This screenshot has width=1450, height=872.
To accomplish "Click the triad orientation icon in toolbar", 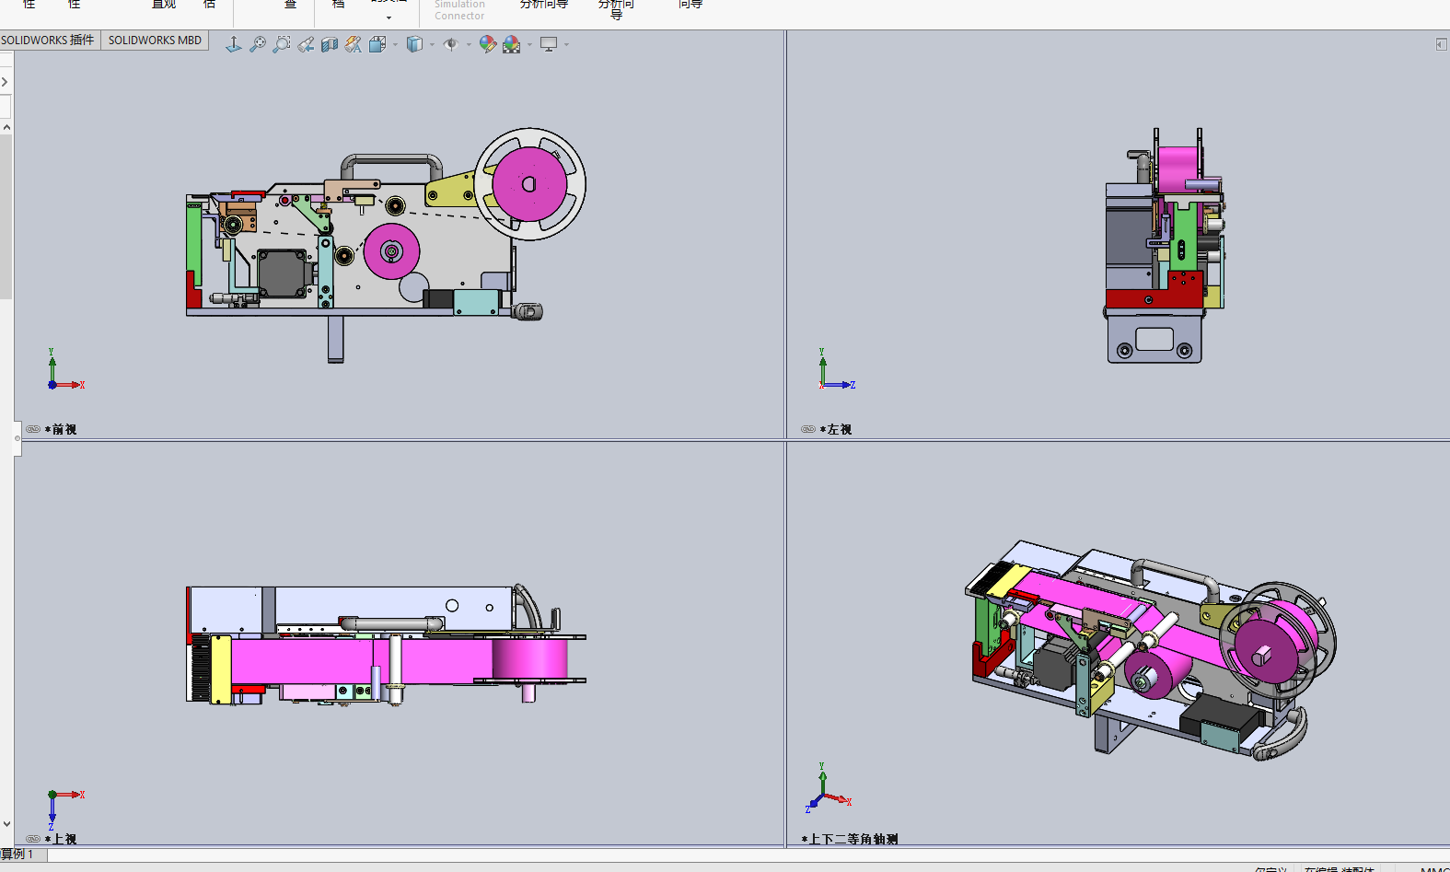I will [234, 44].
